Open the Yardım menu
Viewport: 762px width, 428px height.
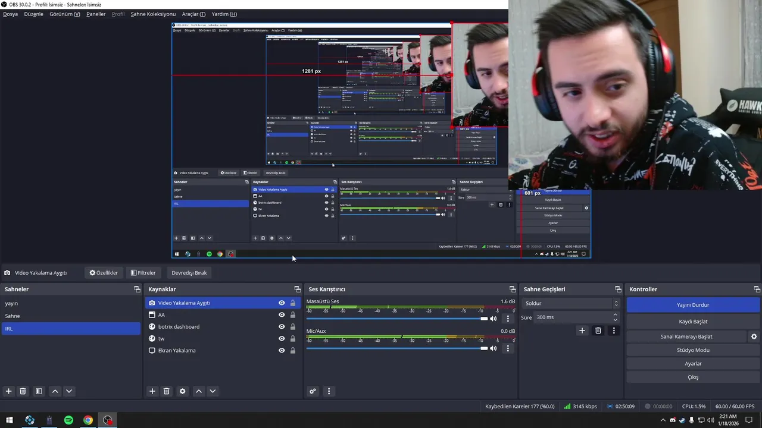(224, 14)
